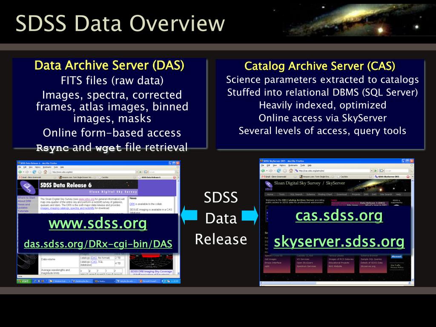Open the skyserver.sdss.org link

pos(339,241)
